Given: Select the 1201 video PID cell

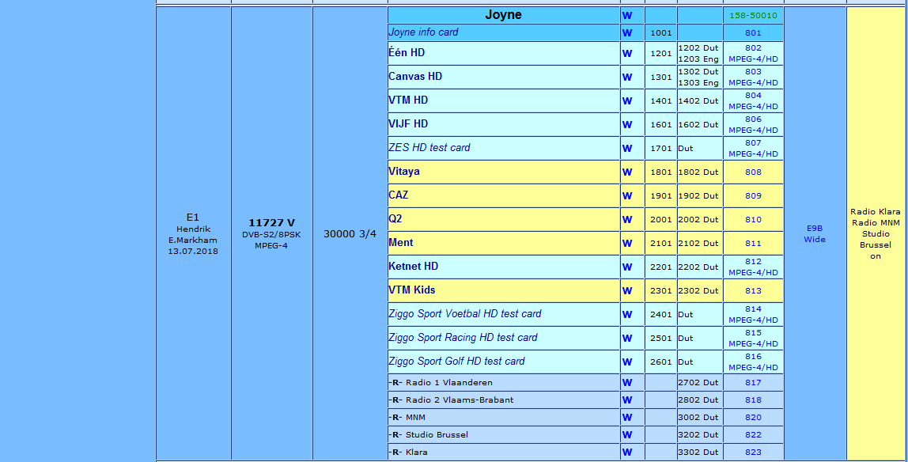Looking at the screenshot, I should [660, 53].
